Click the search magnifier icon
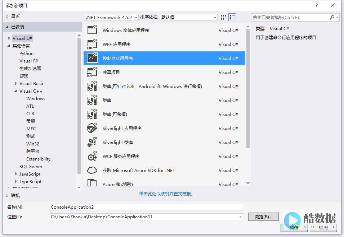 332,17
